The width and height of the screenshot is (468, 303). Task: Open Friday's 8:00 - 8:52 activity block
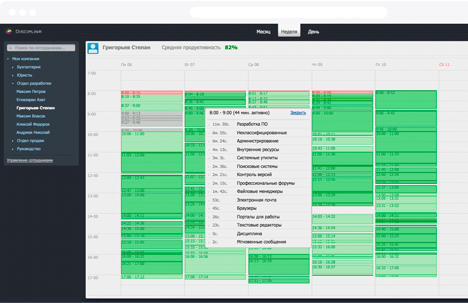[x=406, y=99]
